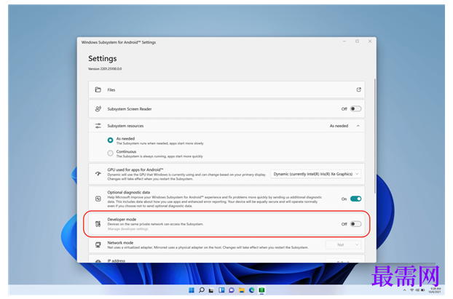
Task: Click the Settings heading
Action: coord(102,59)
